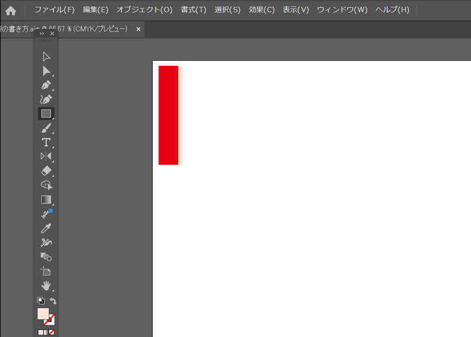Open the ヘルプ(H) menu
Screen dimensions: 471x337
[x=392, y=10]
